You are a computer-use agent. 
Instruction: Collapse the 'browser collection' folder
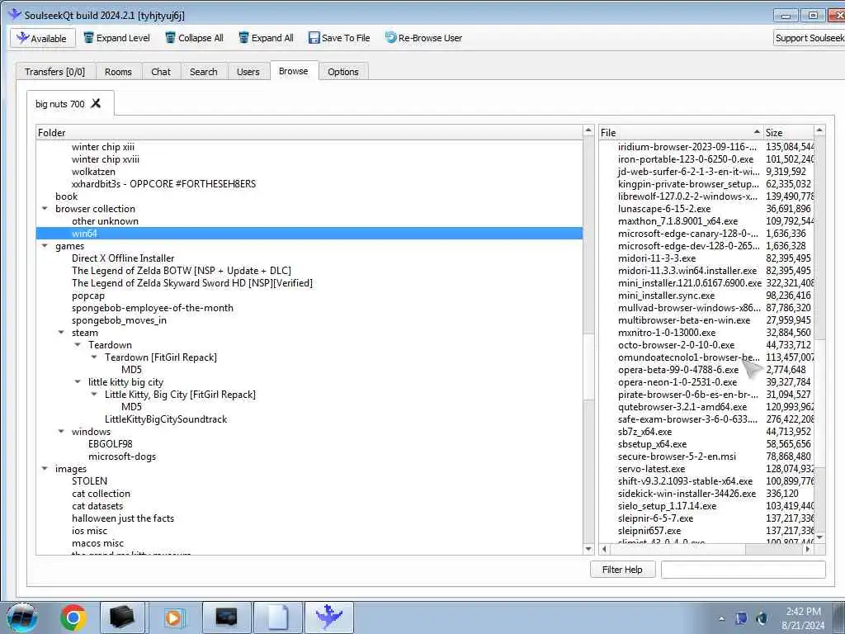[45, 209]
